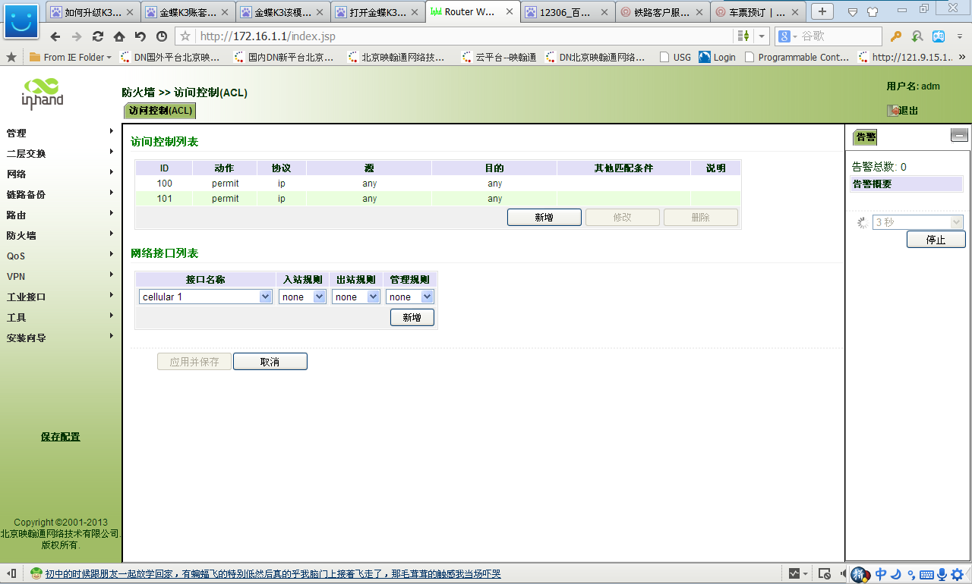Collapse the alarm panel minimize icon

(959, 135)
